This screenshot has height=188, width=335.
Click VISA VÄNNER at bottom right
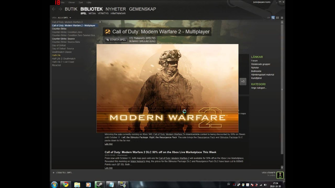pos(269,173)
